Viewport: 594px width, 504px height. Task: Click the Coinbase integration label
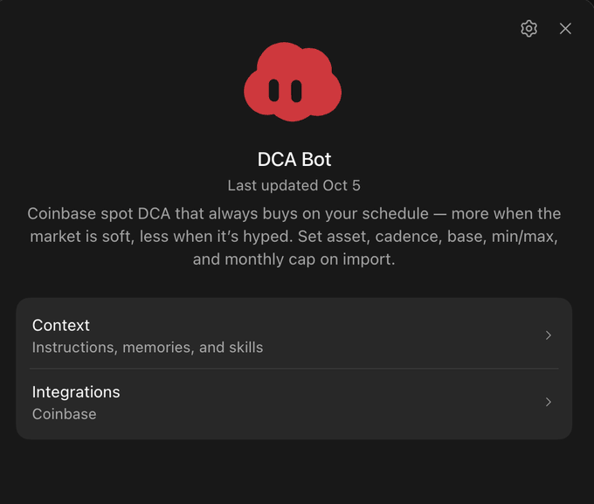pos(64,414)
